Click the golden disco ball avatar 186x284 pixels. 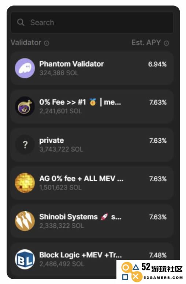(25, 183)
